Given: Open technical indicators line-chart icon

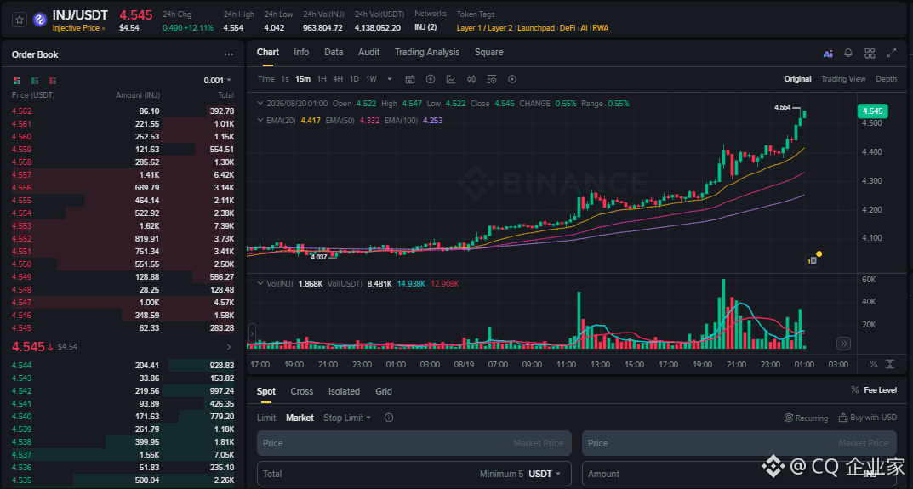Looking at the screenshot, I should pos(451,79).
